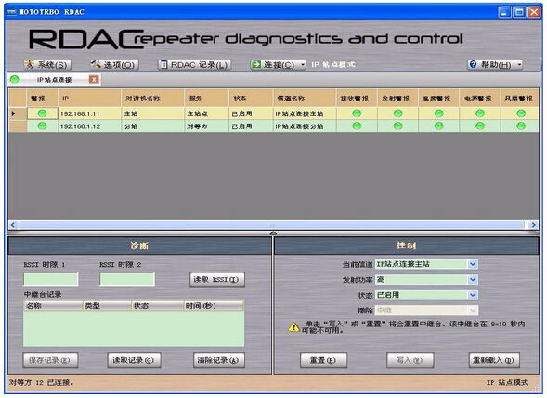Open the 选项(O) menu
Image resolution: width=547 pixels, height=398 pixels.
114,65
